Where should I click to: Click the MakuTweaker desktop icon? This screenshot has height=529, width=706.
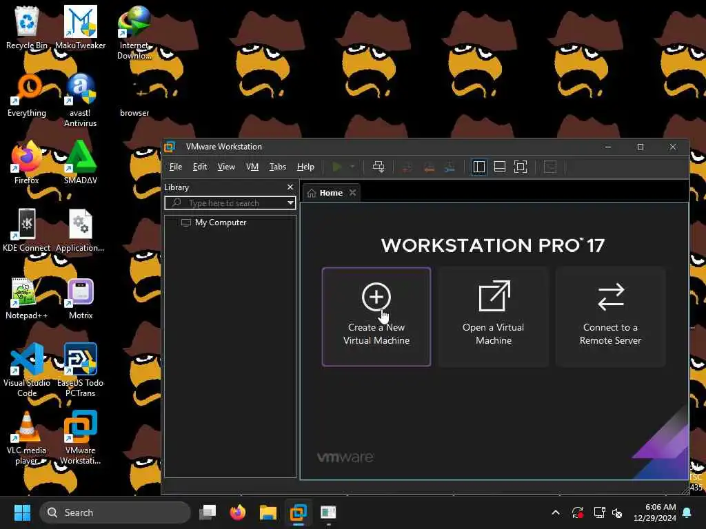coord(80,28)
